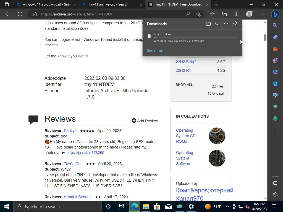This screenshot has height=212, width=283.
Task: Open sidebar Games chess icon
Action: click(275, 60)
